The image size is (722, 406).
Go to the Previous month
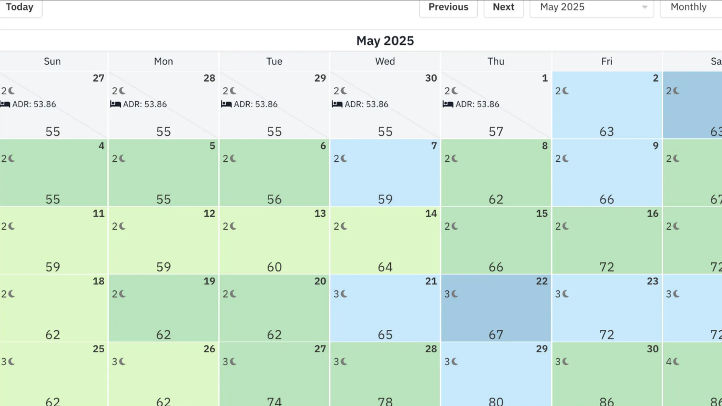[448, 7]
